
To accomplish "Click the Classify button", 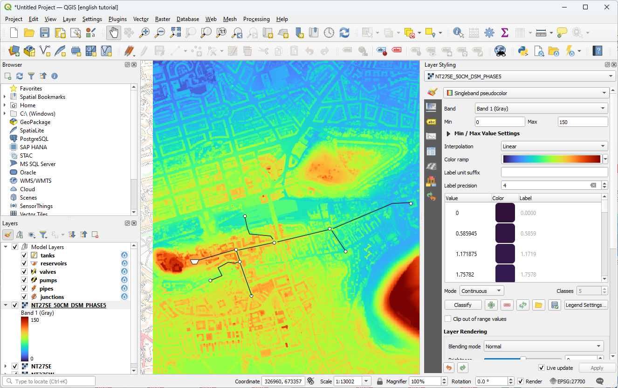I will [x=462, y=305].
